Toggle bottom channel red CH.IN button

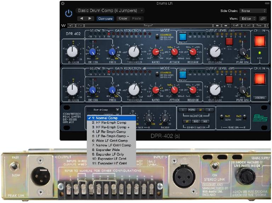(260, 79)
